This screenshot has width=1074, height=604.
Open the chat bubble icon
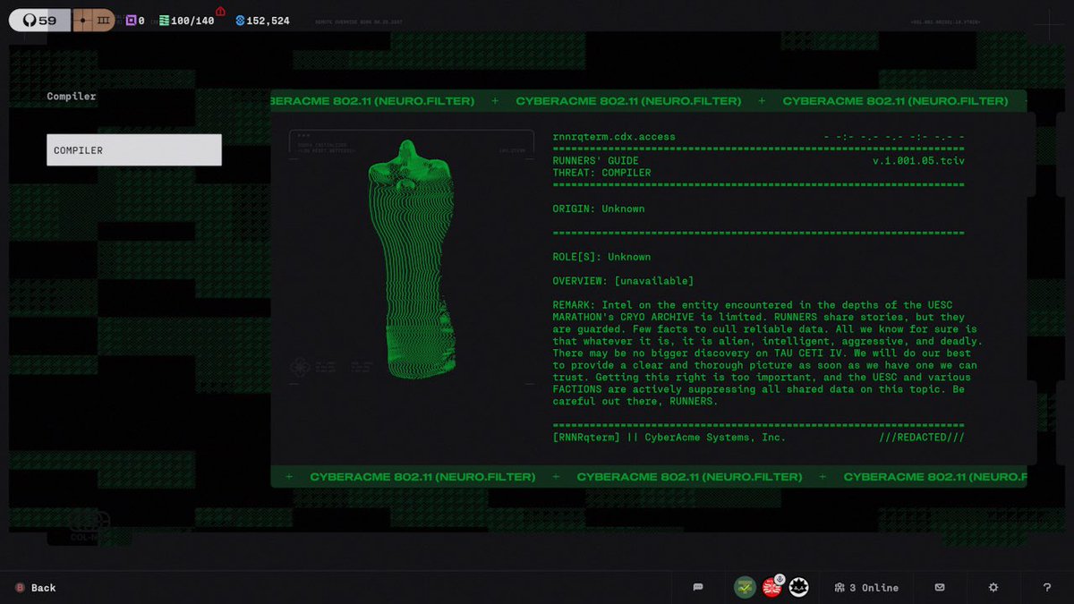point(698,588)
